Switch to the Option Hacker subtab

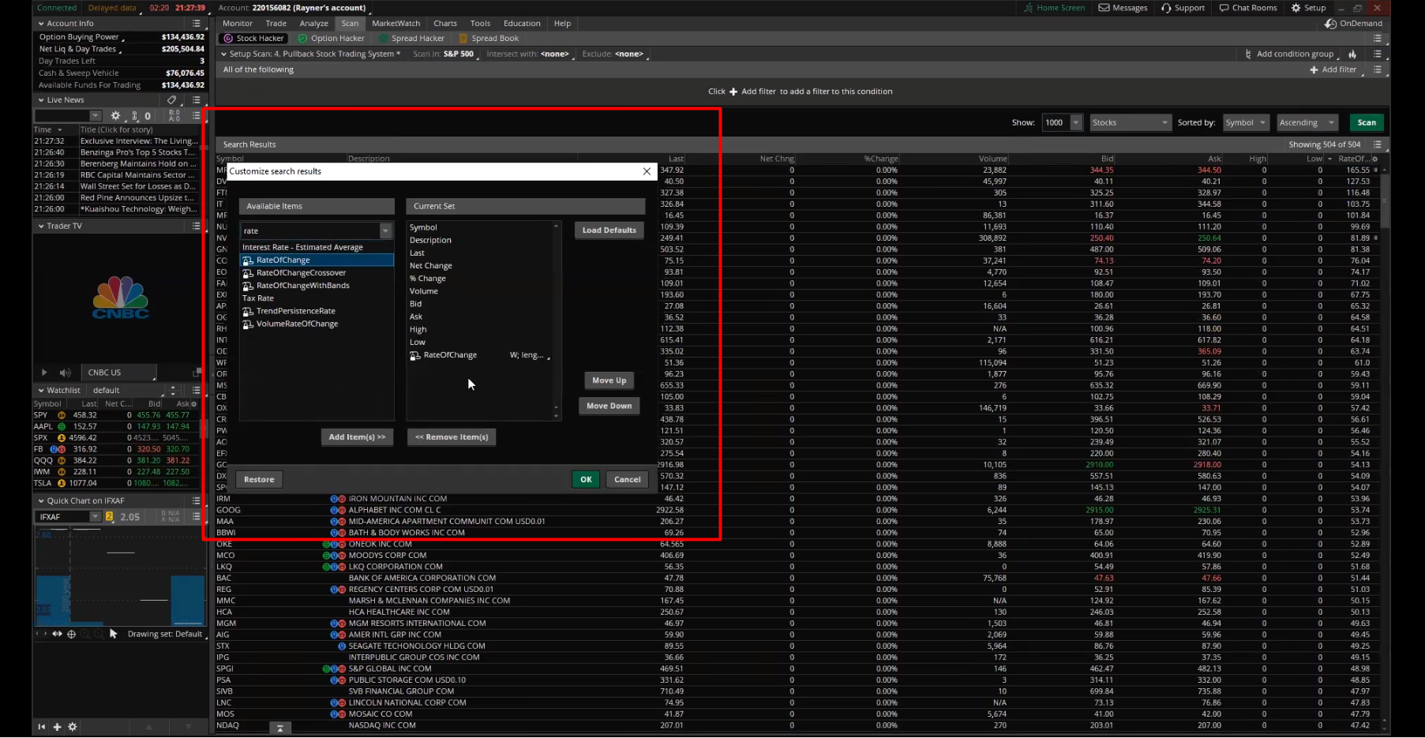coord(332,39)
